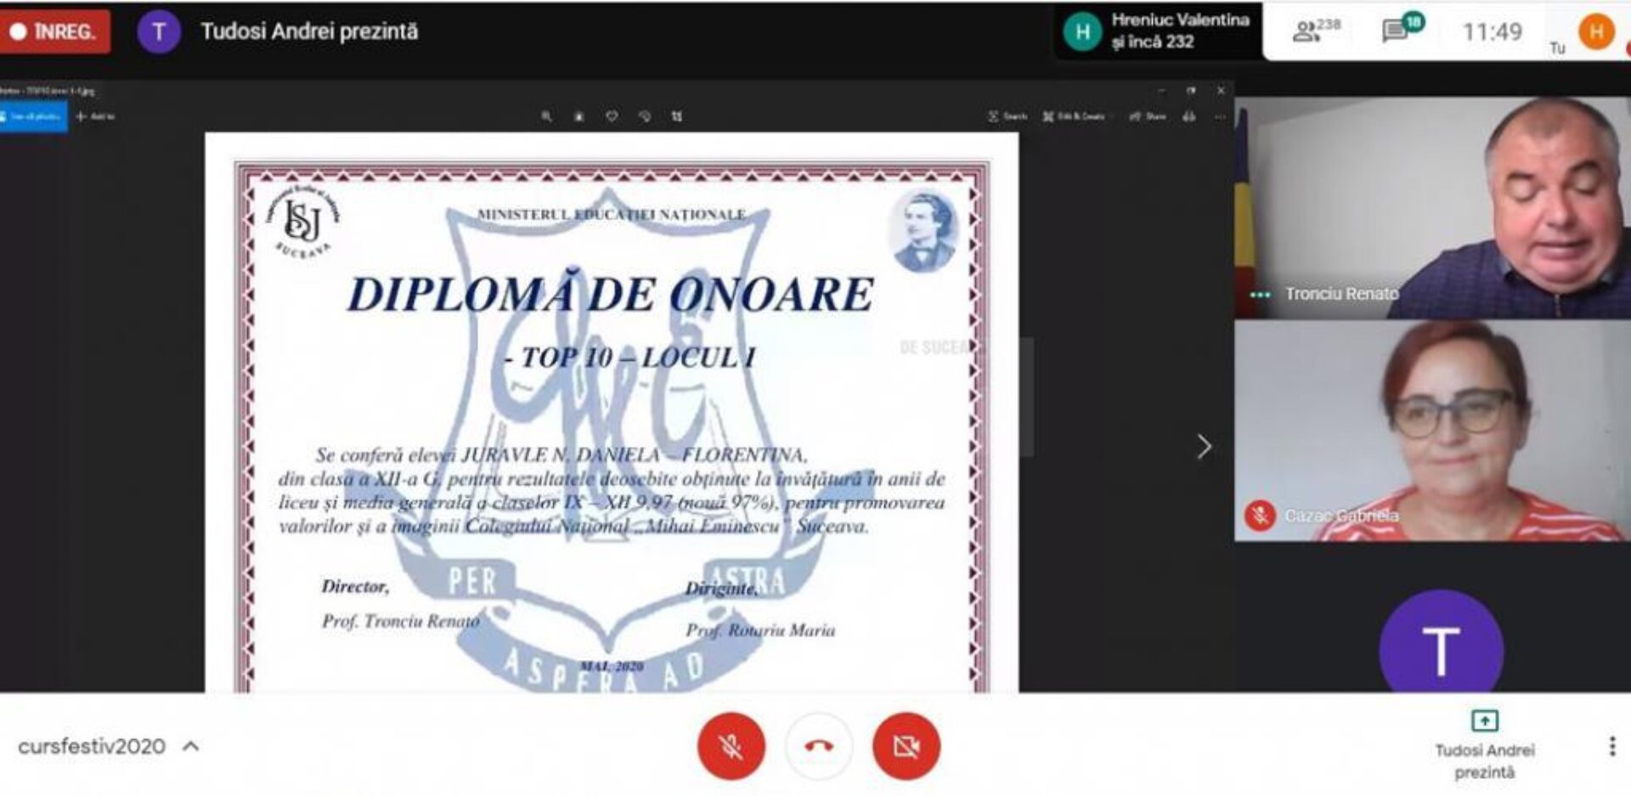Click the delete trash icon in Photos

[578, 116]
